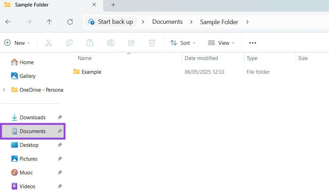Open the Sort dropdown menu
This screenshot has height=192, width=329.
pos(183,43)
